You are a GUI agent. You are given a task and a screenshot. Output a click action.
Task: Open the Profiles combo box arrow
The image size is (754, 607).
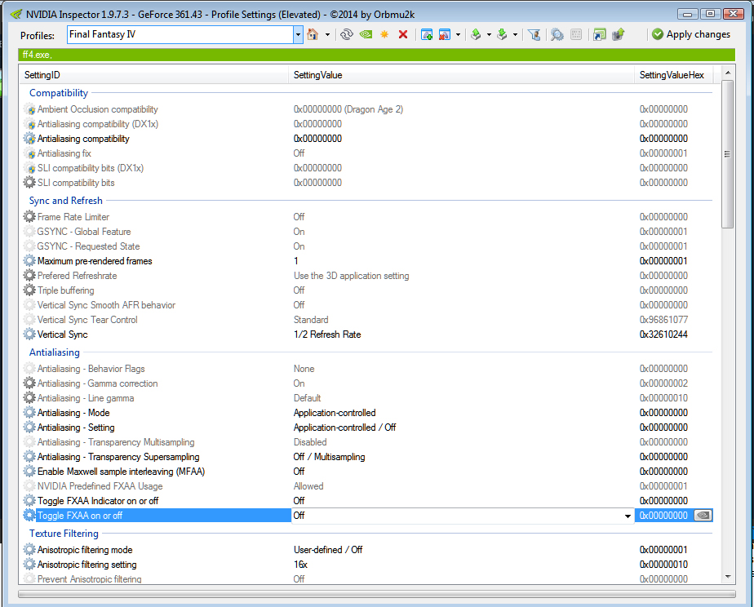298,34
